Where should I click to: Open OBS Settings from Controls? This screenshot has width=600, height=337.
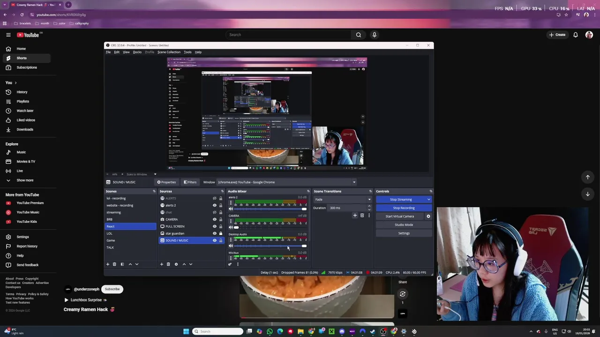(404, 233)
